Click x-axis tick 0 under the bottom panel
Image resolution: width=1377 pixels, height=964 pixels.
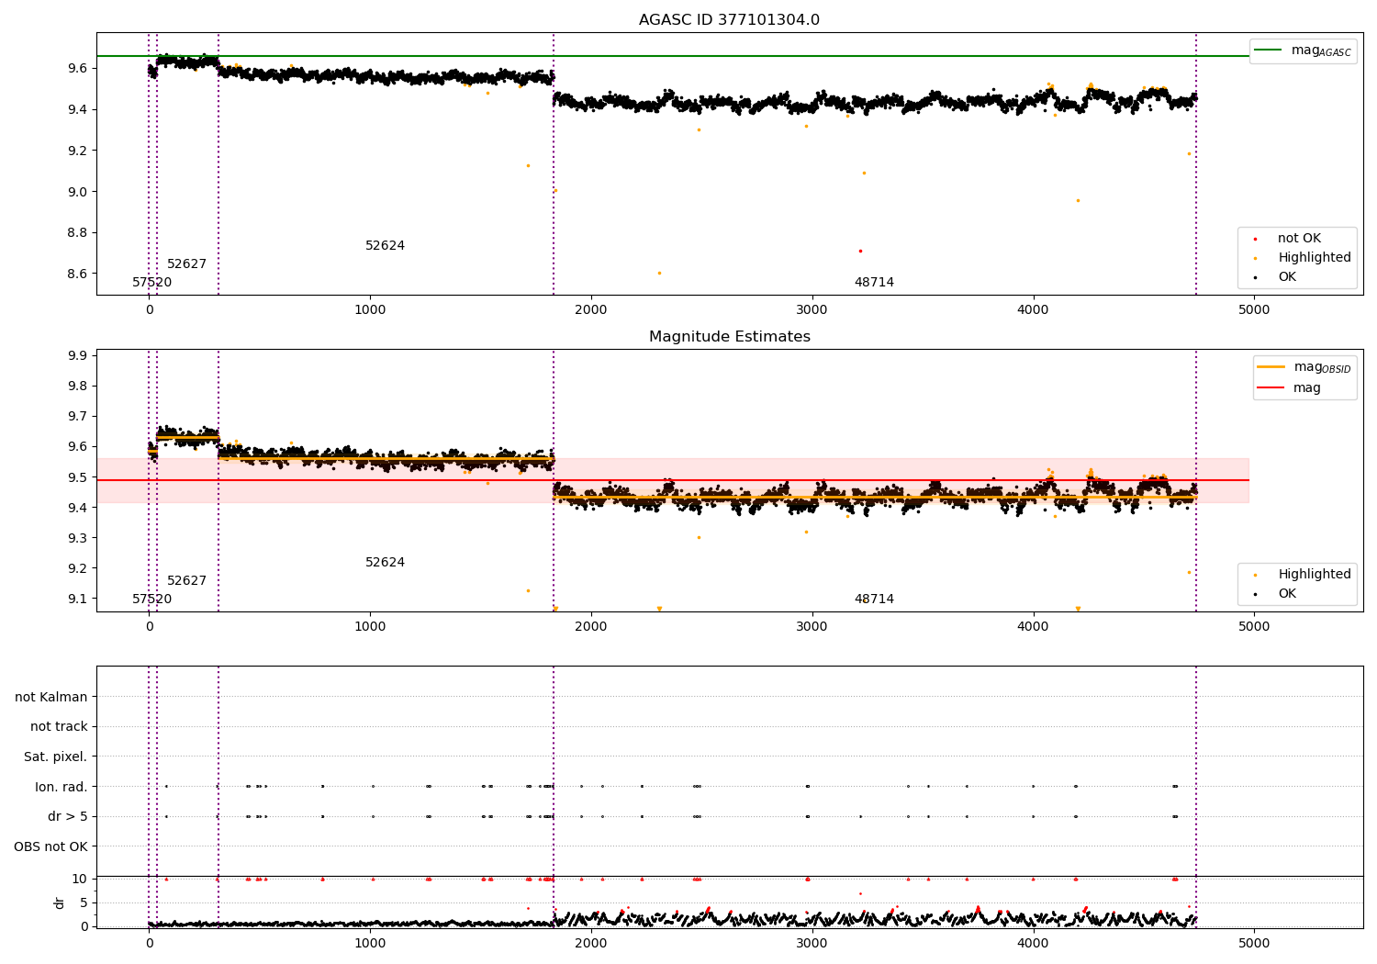point(149,944)
